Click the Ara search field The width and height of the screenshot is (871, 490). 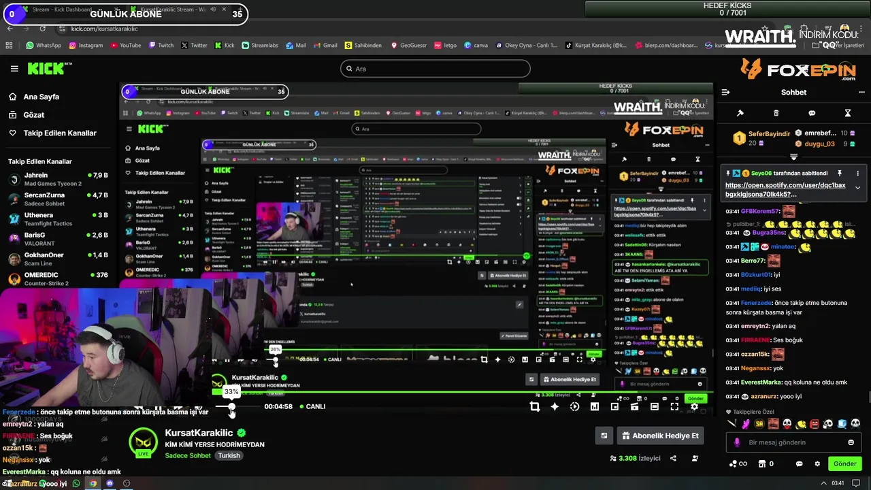coord(435,69)
